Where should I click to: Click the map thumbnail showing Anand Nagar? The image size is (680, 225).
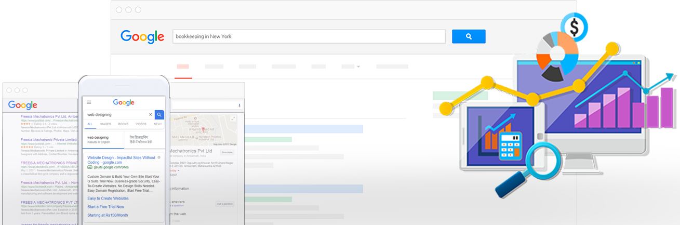click(x=204, y=130)
